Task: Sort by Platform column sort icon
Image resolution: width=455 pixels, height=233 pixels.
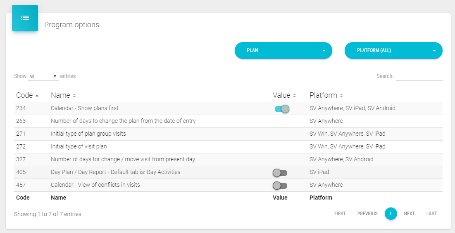Action: (342, 96)
